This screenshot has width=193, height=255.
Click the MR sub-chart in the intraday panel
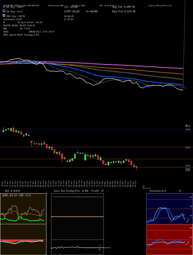(x=77, y=247)
